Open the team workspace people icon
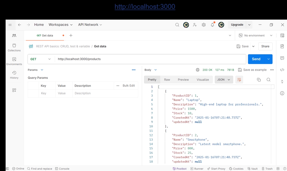Image resolution: width=287 pixels, height=171 pixels. point(14,36)
